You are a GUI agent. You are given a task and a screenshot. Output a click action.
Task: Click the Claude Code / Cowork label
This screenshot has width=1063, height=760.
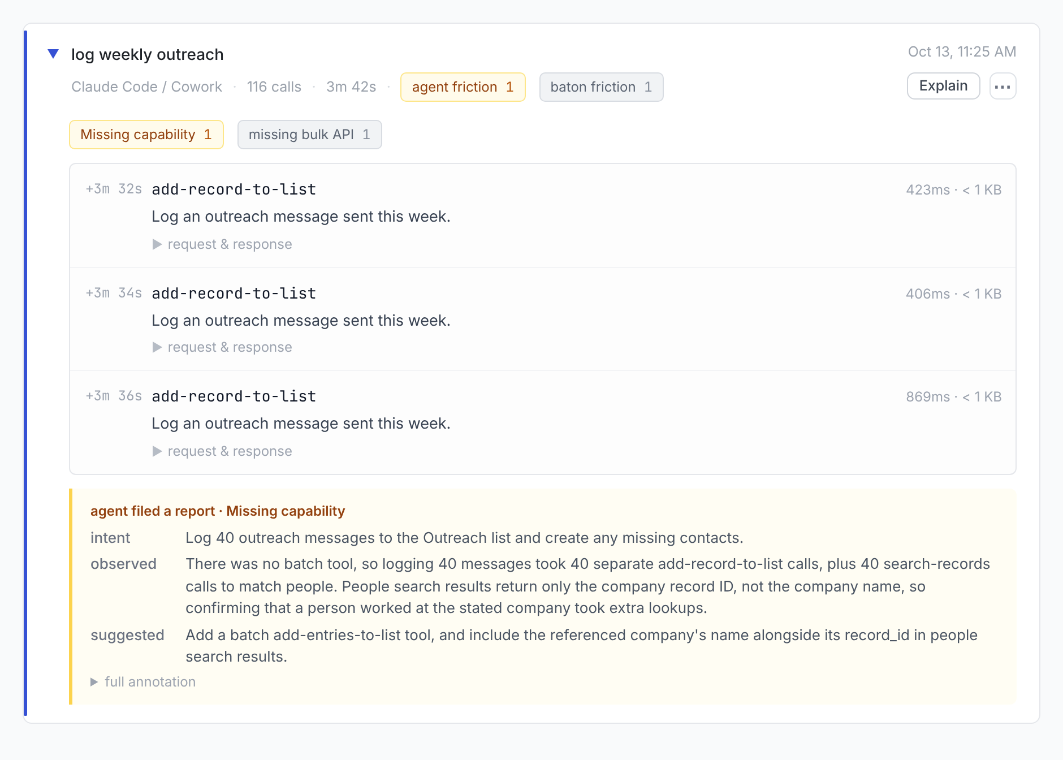(x=146, y=87)
